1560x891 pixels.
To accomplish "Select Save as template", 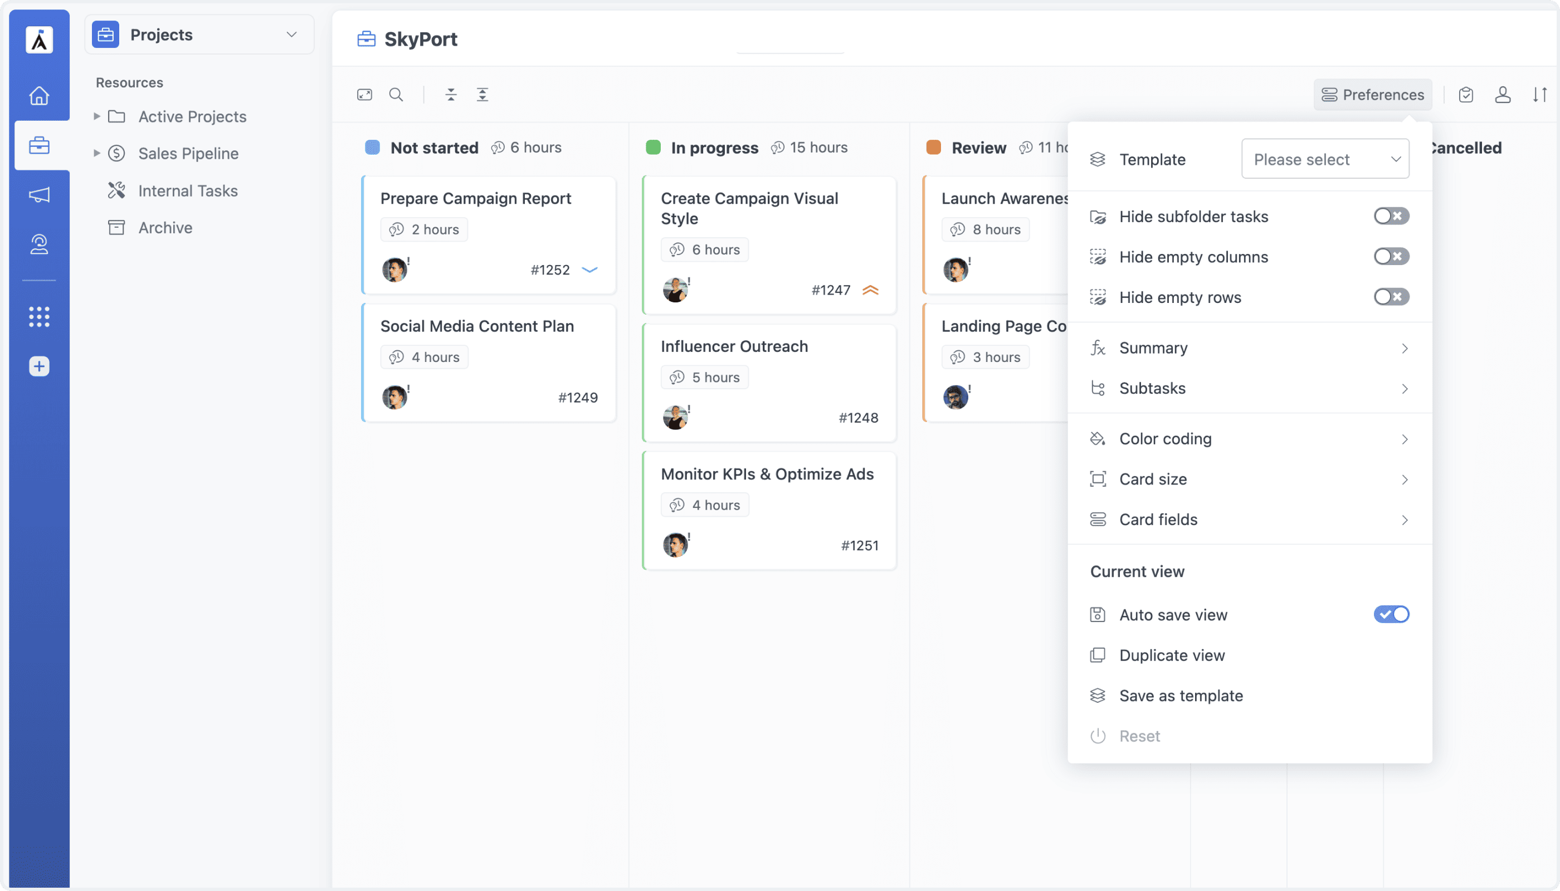I will pyautogui.click(x=1181, y=695).
